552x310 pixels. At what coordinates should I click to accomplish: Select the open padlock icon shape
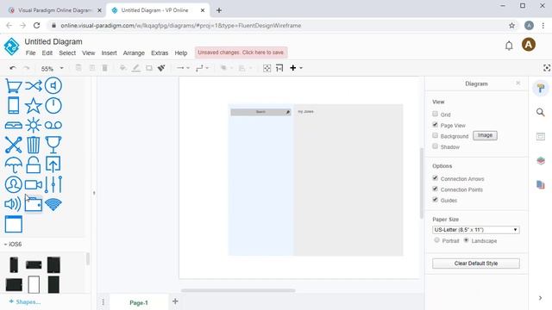click(x=33, y=164)
